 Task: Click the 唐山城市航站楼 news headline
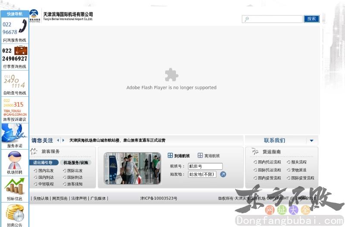117,140
